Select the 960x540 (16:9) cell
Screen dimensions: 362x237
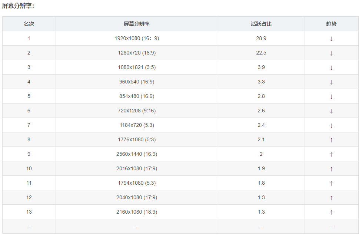point(137,82)
